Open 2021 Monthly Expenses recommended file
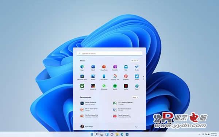The height and width of the screenshot is (137, 219). (123, 103)
